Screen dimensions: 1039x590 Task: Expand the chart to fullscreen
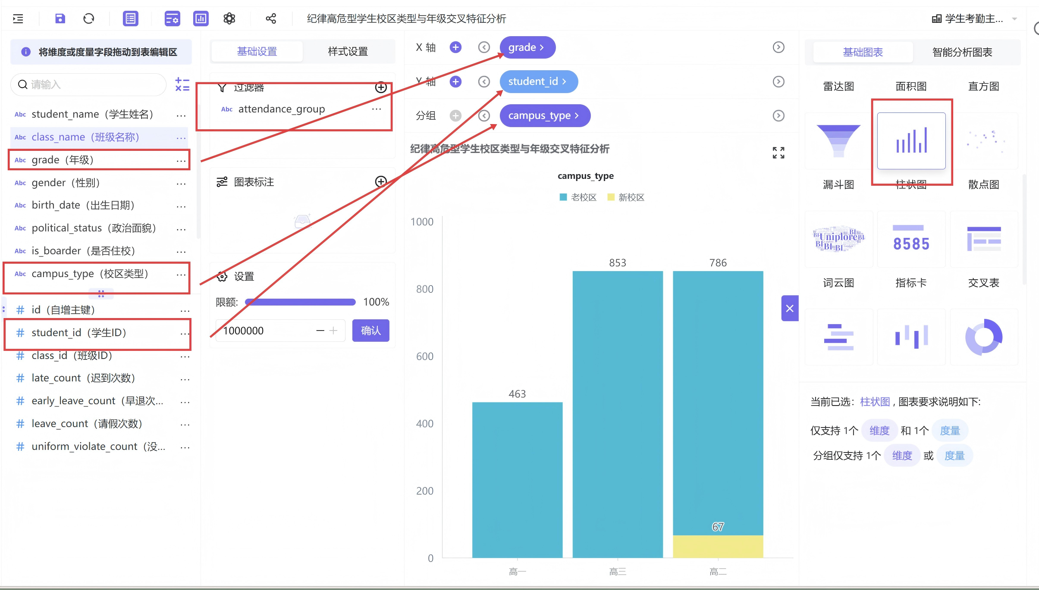tap(778, 153)
